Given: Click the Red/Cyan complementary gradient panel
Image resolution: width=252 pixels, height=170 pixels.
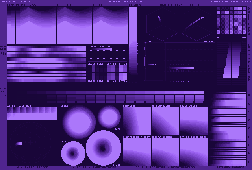Looking at the screenshot, I should tap(137, 121).
